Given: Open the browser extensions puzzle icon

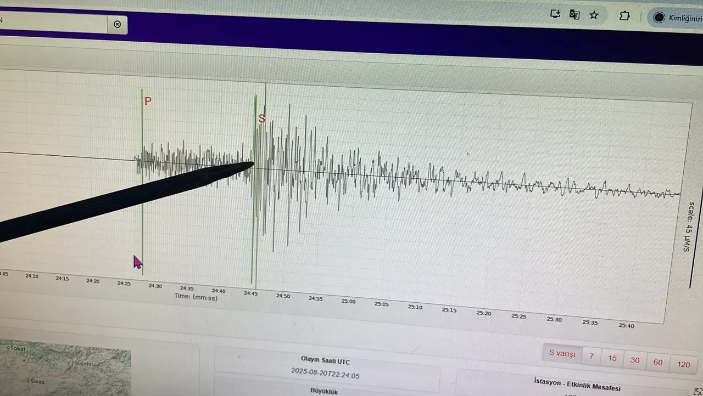Looking at the screenshot, I should [624, 16].
